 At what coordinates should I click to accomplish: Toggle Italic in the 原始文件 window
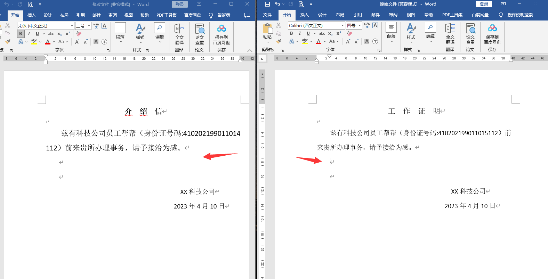click(x=300, y=33)
